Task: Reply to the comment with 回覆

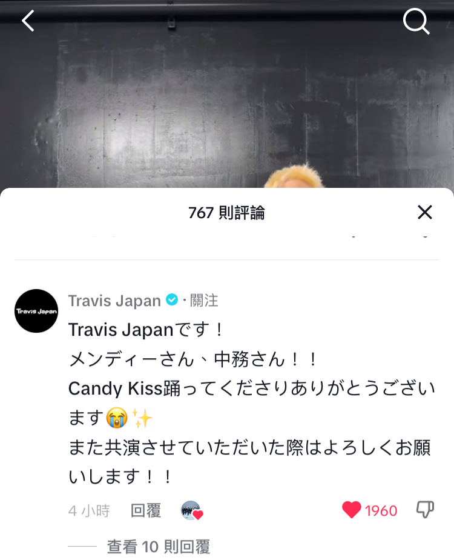Action: tap(146, 510)
